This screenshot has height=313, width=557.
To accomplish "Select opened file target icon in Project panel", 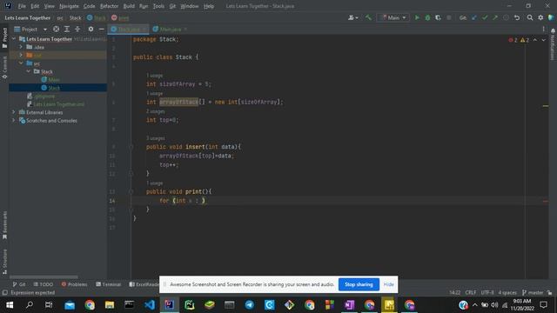I will point(56,29).
